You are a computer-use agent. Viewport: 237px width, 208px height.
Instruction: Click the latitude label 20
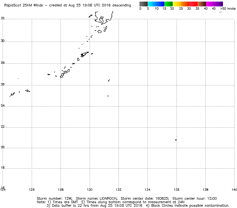tap(3, 147)
